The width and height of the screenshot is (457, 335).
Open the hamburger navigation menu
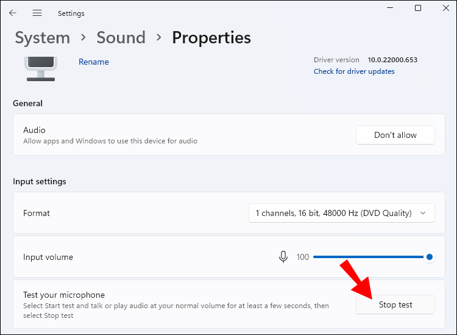click(37, 13)
